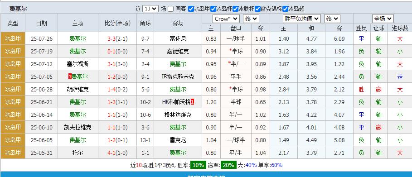The height and width of the screenshot is (177, 412).
Task: Uncheck the 雷克锦标 filter checkbox
Action: click(257, 9)
